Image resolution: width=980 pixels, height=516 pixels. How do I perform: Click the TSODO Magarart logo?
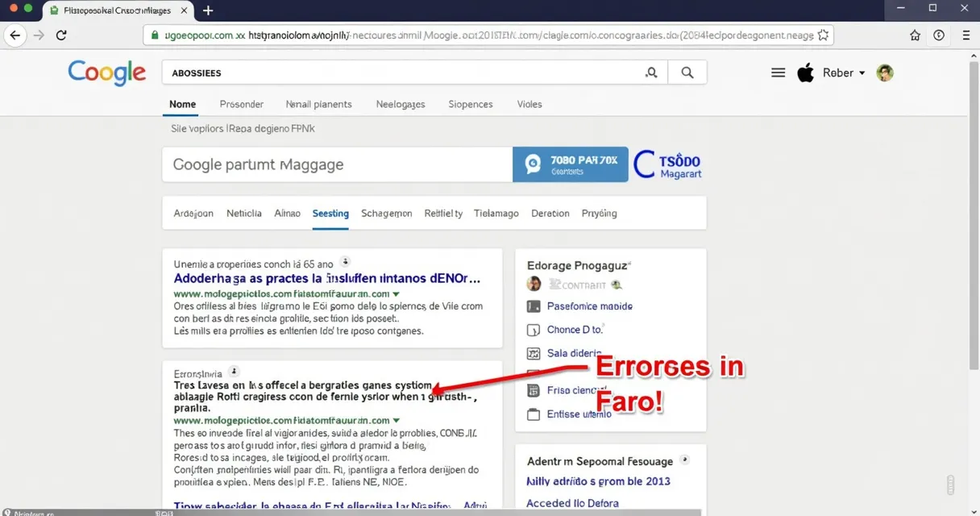(667, 164)
